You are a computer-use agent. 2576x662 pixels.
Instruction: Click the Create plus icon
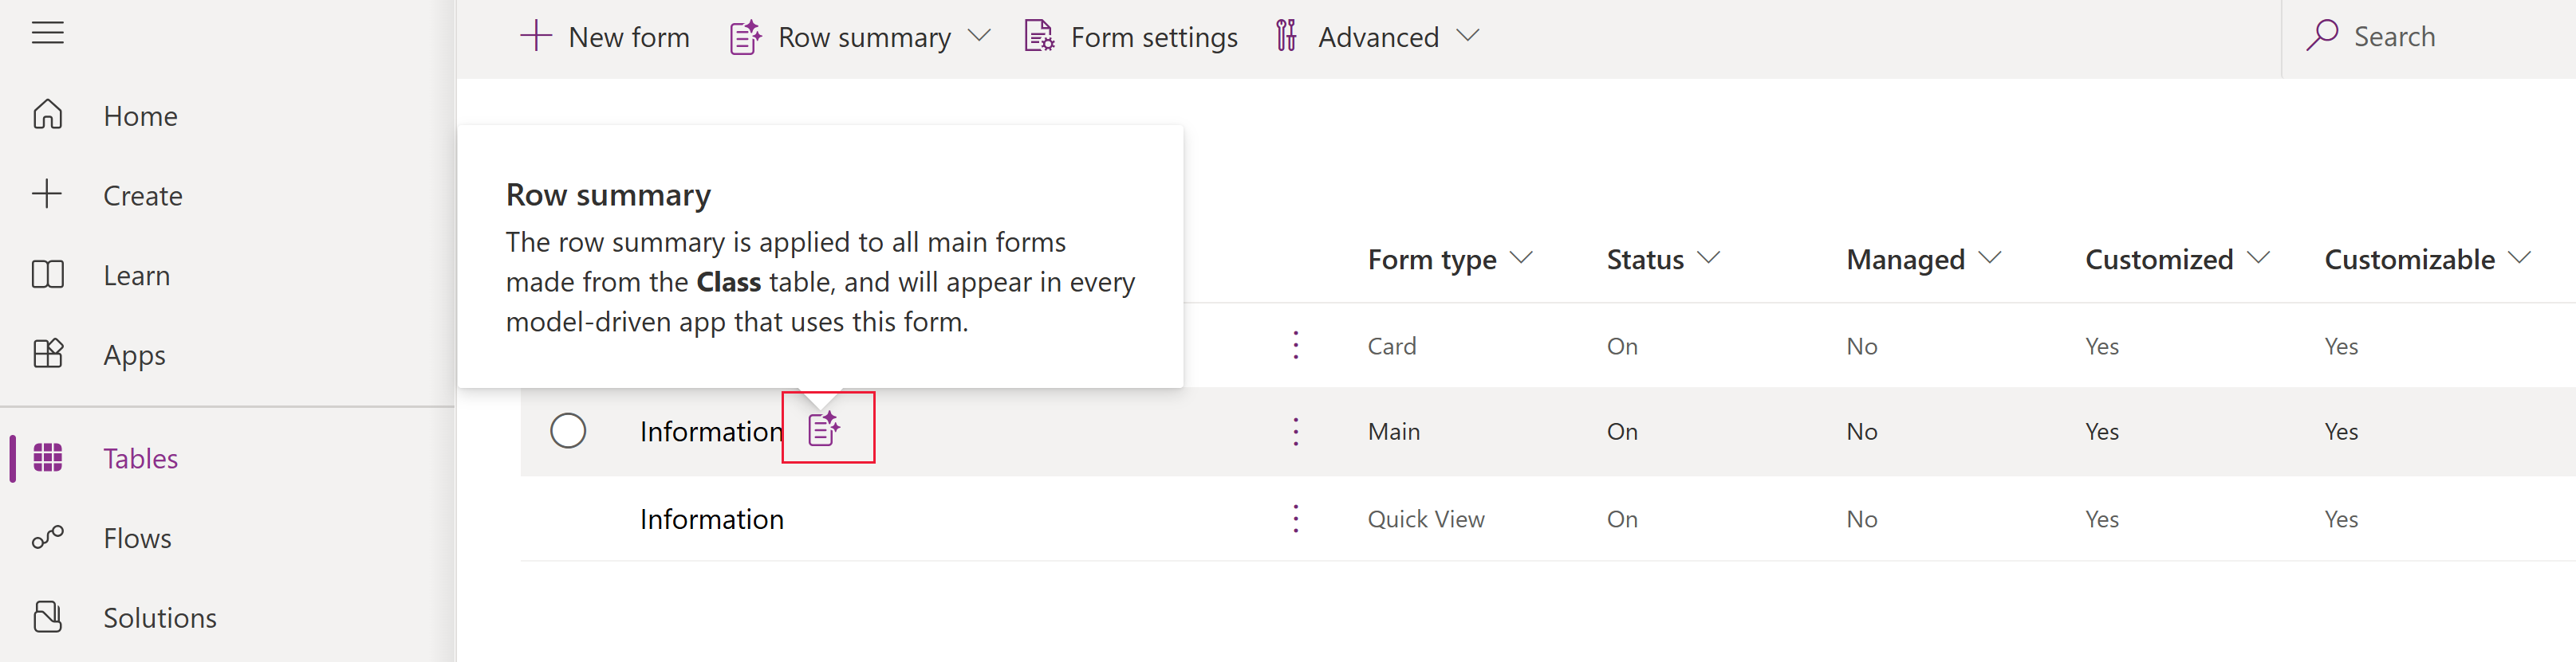47,194
